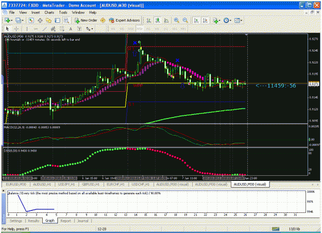Switch to the GBPUSD,H1 chart tab
Screen dimensions: 322x233
[x=91, y=185]
